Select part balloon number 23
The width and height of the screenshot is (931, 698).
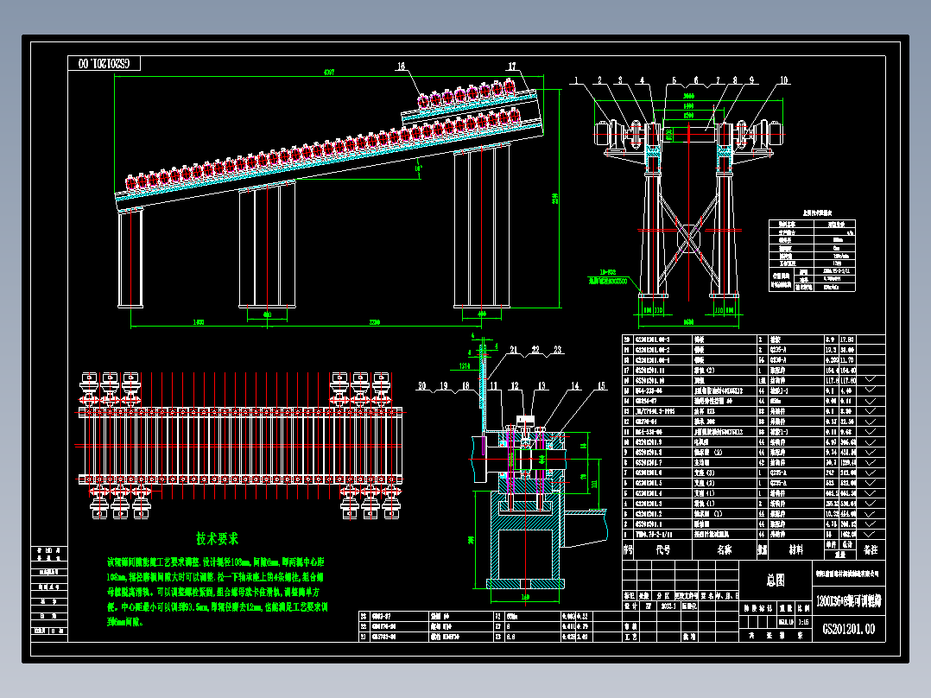(x=558, y=350)
